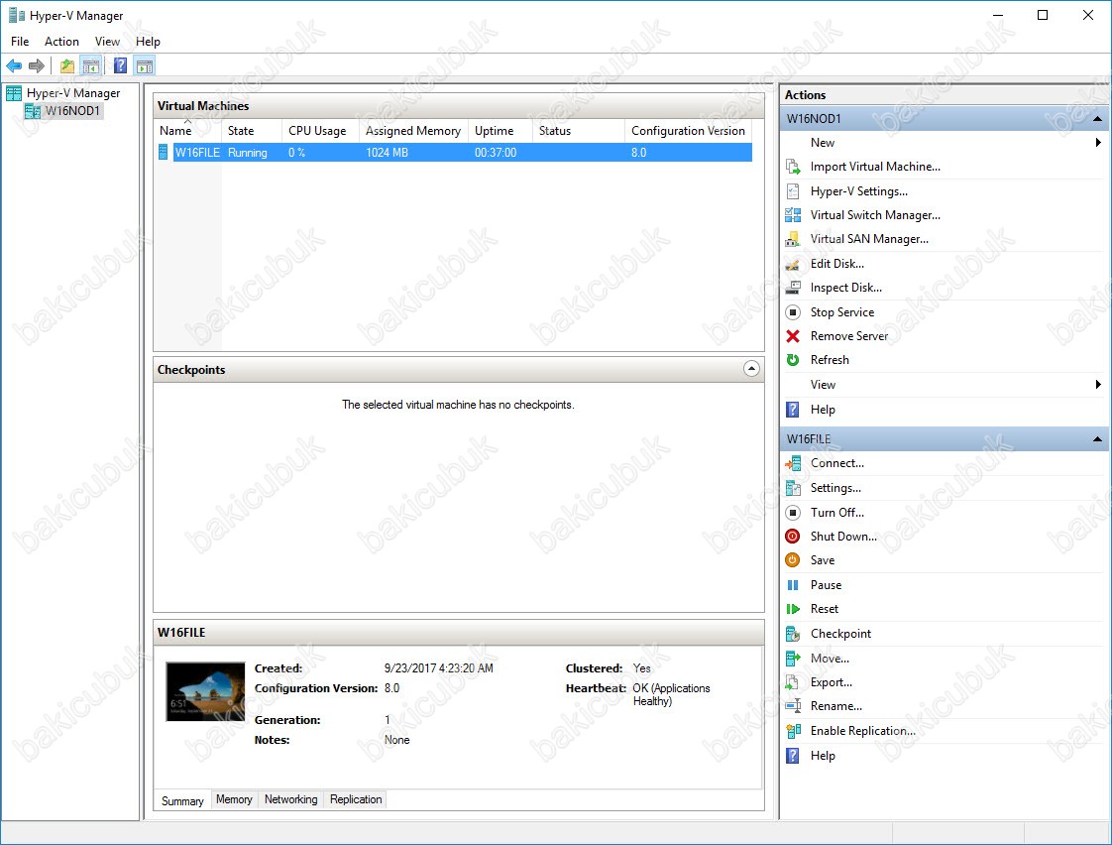Click the Hyper-V Manager title bar icon
Screen dimensions: 1112x845
coord(16,15)
